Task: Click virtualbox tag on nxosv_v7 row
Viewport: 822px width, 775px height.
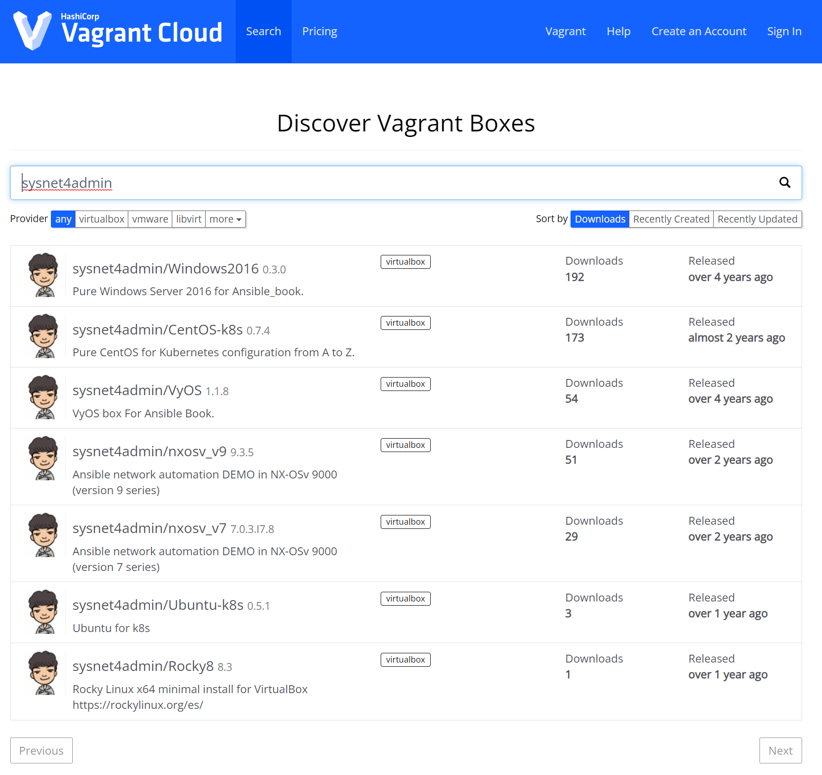Action: [x=405, y=522]
